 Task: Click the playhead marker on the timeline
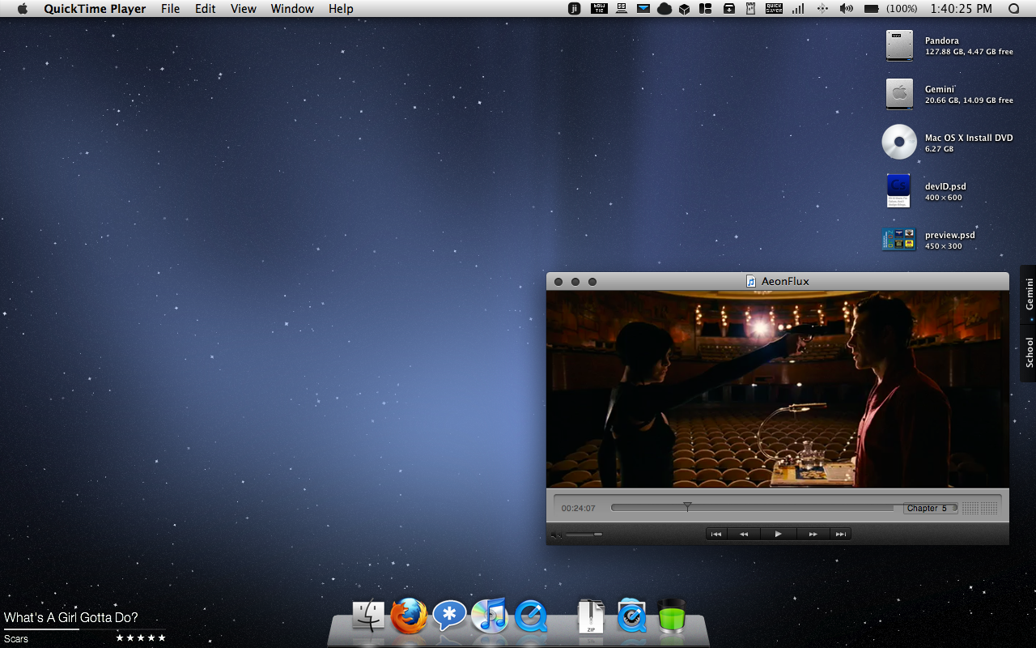coord(687,506)
